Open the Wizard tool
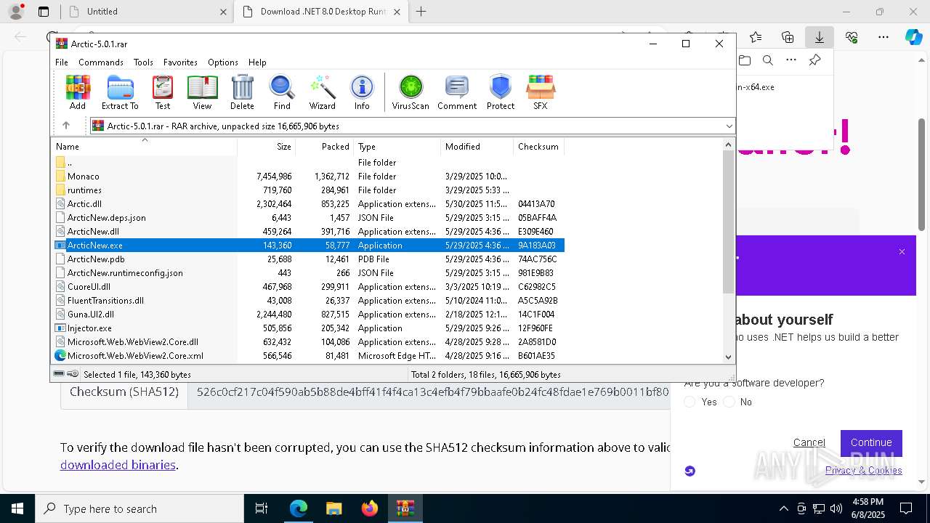Screen dimensions: 930x523 (x=322, y=92)
